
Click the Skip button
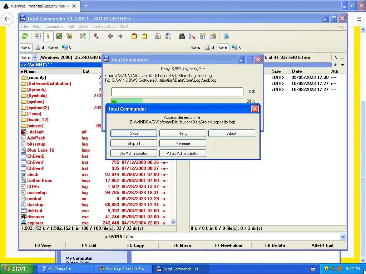pos(134,133)
